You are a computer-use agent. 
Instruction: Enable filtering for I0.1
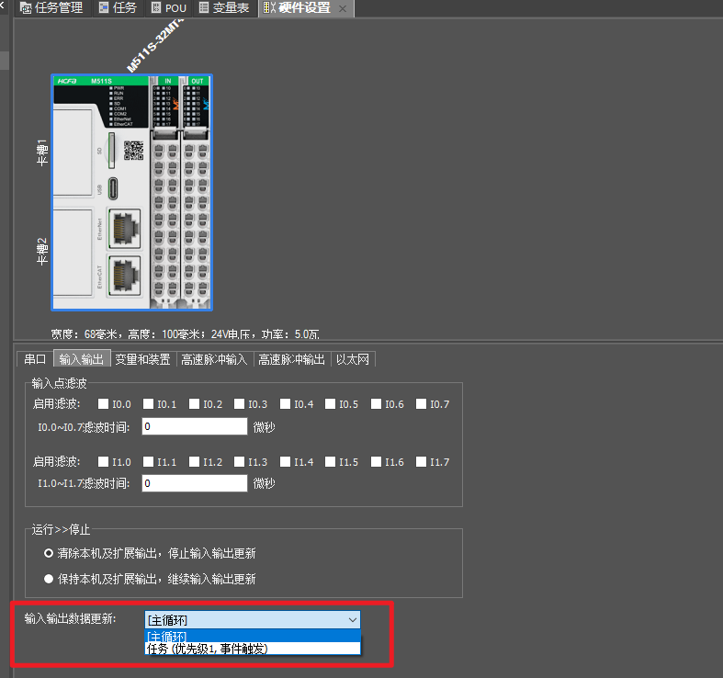(x=148, y=404)
